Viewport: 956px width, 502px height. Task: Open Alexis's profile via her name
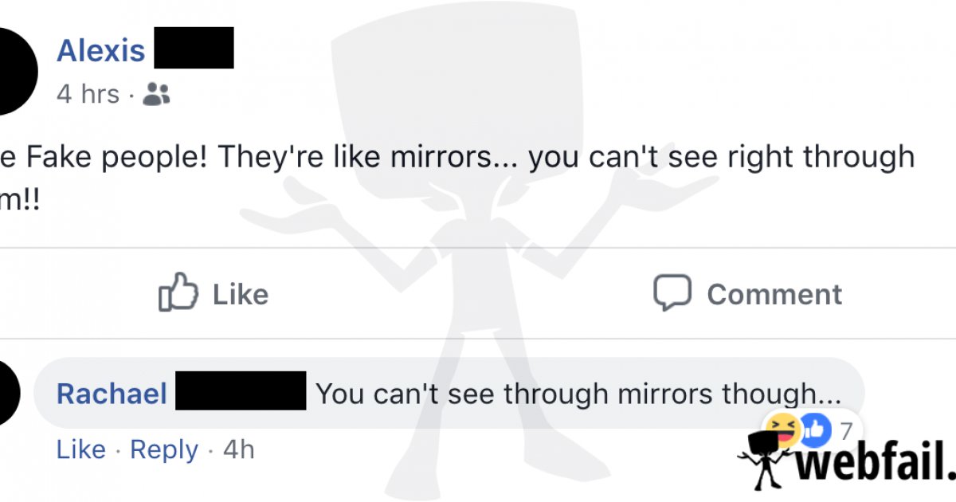[101, 49]
